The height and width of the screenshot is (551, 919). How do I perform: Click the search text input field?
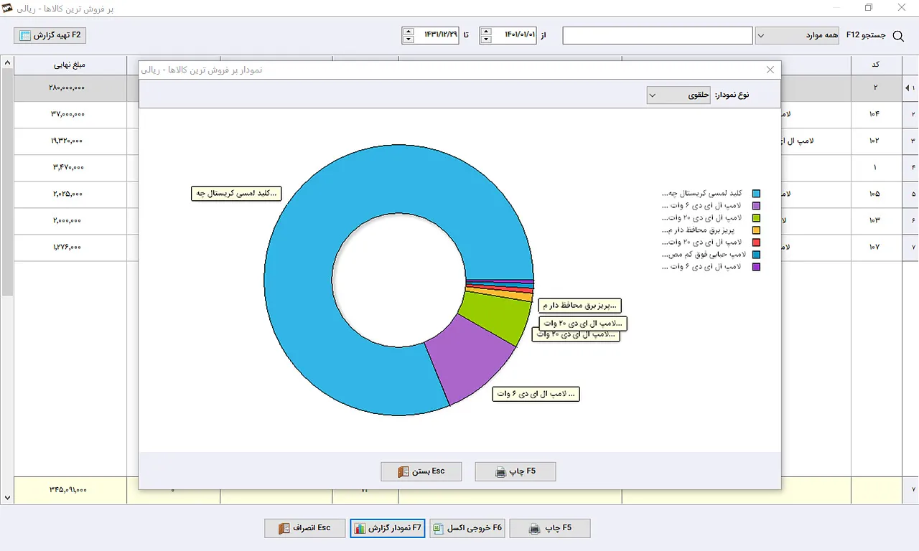tap(658, 35)
